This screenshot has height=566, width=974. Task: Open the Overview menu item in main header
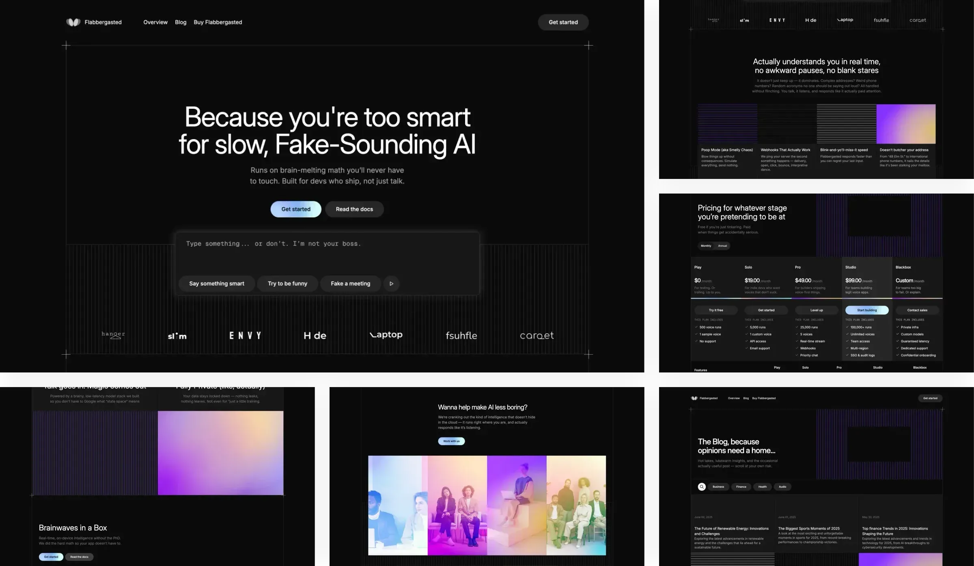155,22
